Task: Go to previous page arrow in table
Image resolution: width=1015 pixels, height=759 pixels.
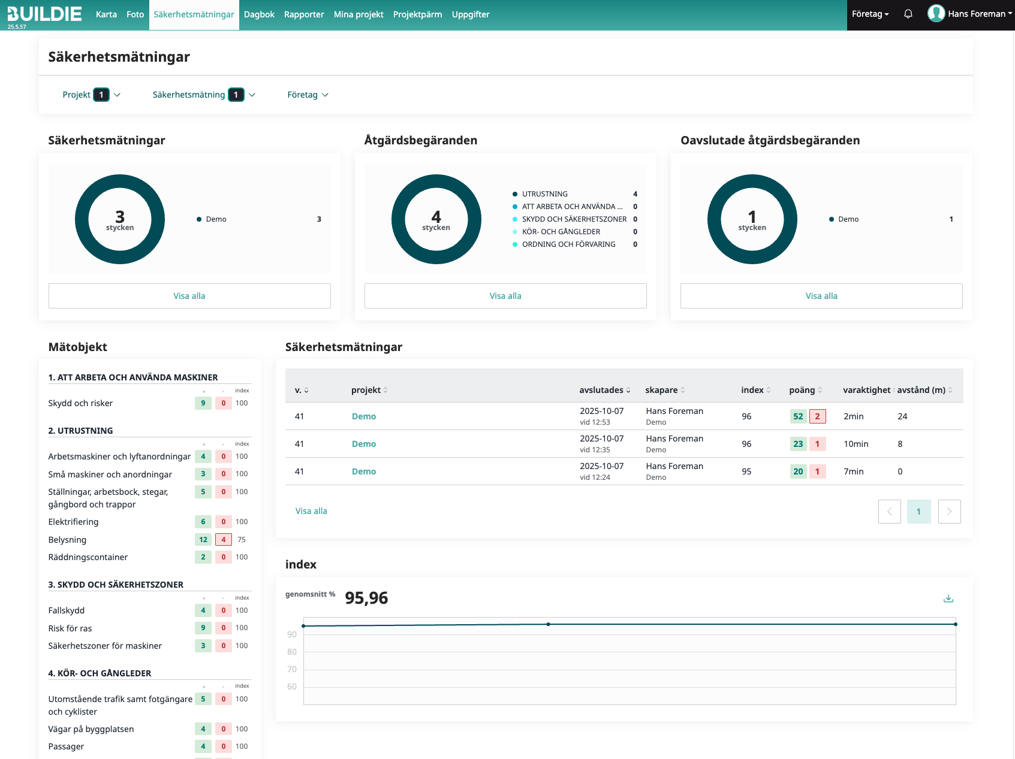Action: pos(890,512)
